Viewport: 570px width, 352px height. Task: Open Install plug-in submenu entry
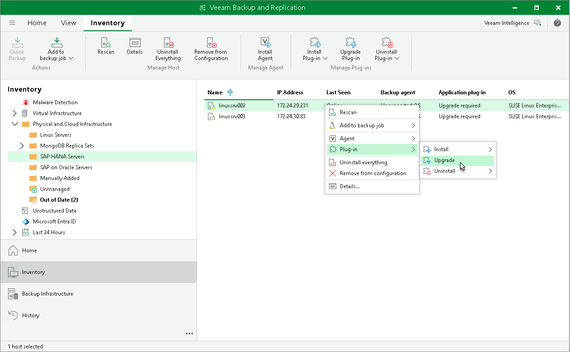point(457,149)
